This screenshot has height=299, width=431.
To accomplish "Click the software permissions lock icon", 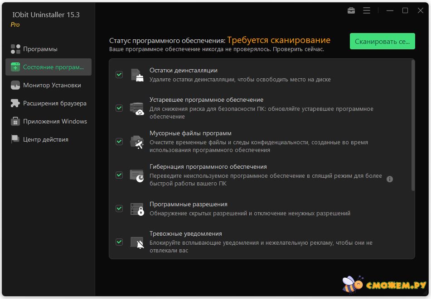I will tap(137, 209).
